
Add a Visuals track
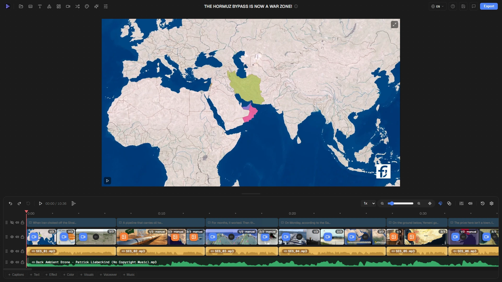click(87, 275)
